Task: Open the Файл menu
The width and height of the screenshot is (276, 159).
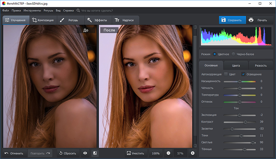Action: [6, 11]
